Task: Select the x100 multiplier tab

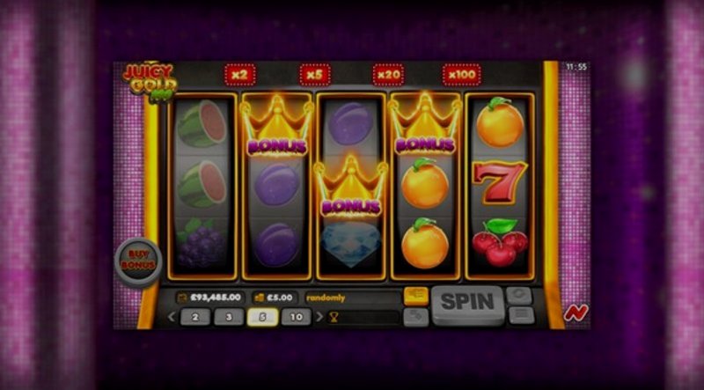Action: click(x=461, y=75)
